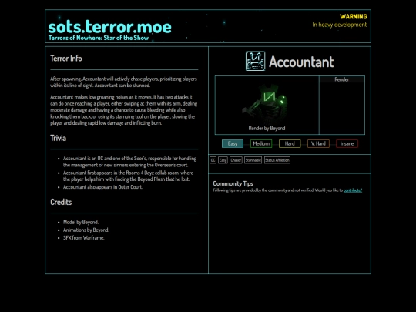Click 'Animations by Beyond.' credit line

coord(86,230)
